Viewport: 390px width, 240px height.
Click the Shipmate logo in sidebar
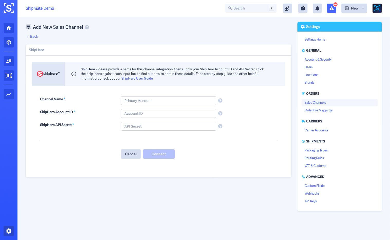tap(9, 8)
